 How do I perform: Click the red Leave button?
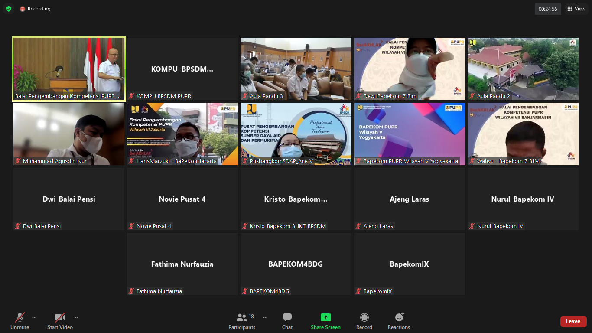[x=573, y=321]
